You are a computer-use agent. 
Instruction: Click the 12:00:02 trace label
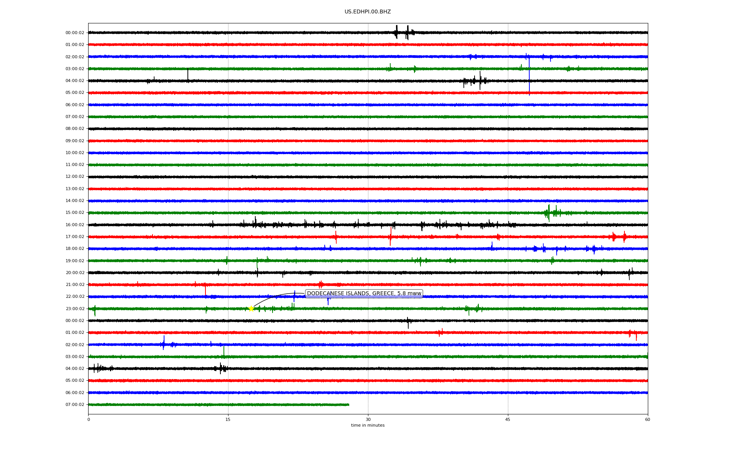[75, 177]
